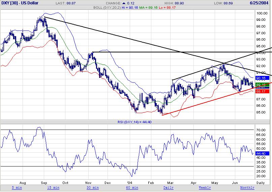Viewport: 272px width, 192px height.
Task: Click the DXY [30] - US Dollar title
Action: tap(20, 3)
